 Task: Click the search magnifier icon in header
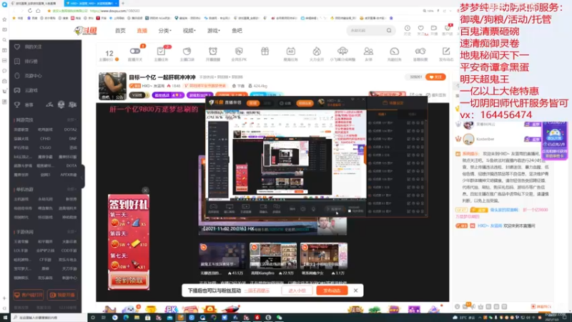389,31
